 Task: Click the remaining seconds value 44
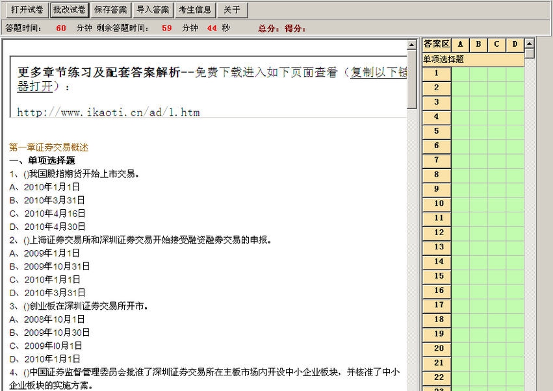[x=212, y=28]
